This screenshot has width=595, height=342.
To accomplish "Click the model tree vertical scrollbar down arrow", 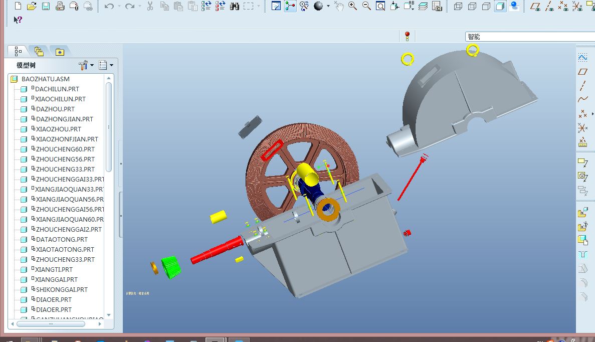I will [x=109, y=315].
